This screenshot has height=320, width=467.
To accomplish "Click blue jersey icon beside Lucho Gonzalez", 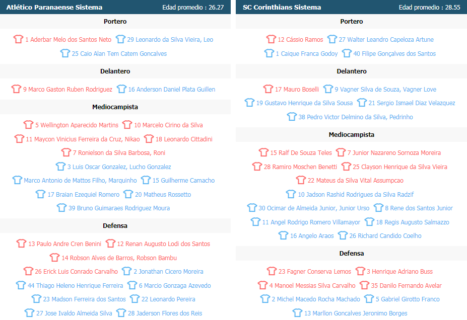I will pyautogui.click(x=60, y=166).
